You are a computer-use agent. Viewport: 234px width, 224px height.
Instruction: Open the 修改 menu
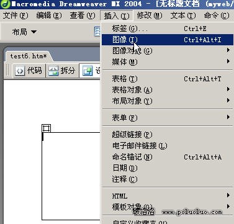point(150,16)
